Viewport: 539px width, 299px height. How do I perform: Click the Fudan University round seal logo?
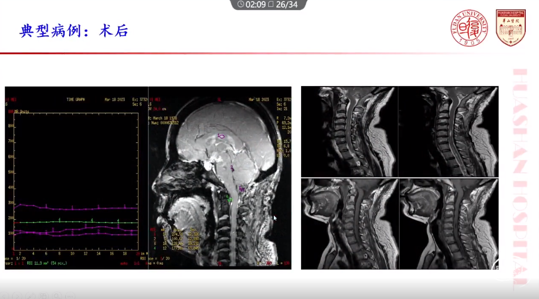(x=469, y=28)
